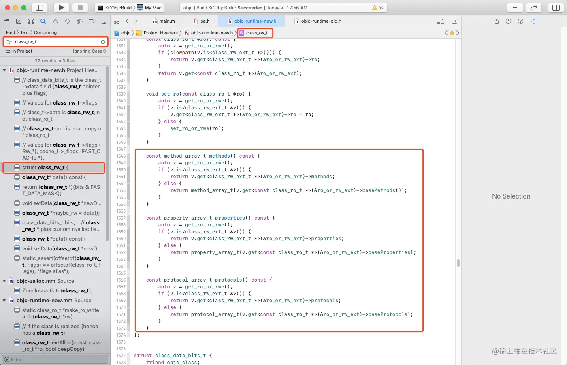Click the navigator results scrollbar
This screenshot has width=567, height=365.
[107, 154]
